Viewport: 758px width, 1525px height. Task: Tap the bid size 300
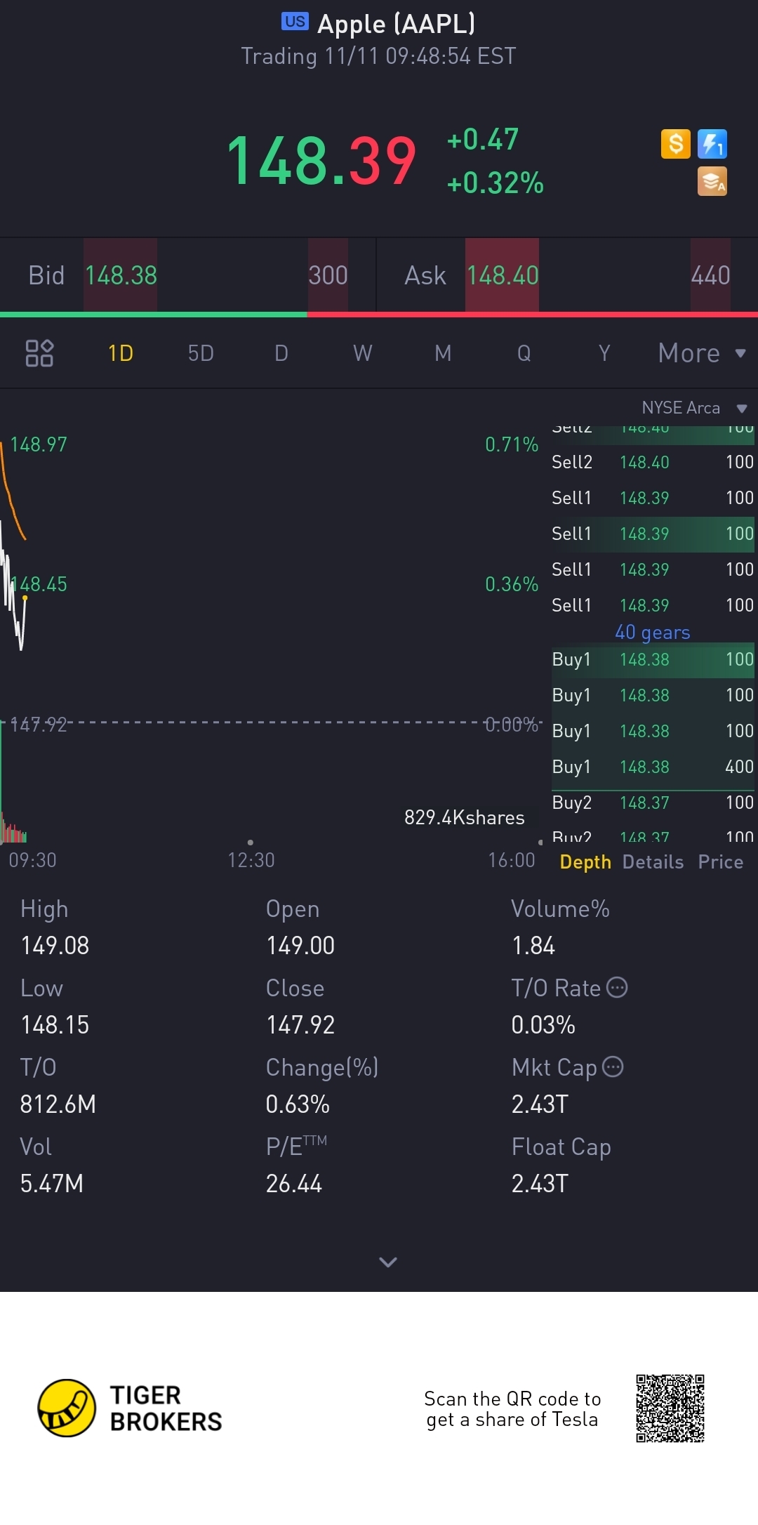pyautogui.click(x=328, y=275)
